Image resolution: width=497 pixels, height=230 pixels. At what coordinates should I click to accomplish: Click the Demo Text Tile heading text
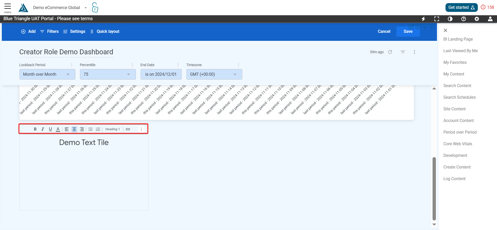[x=84, y=142]
